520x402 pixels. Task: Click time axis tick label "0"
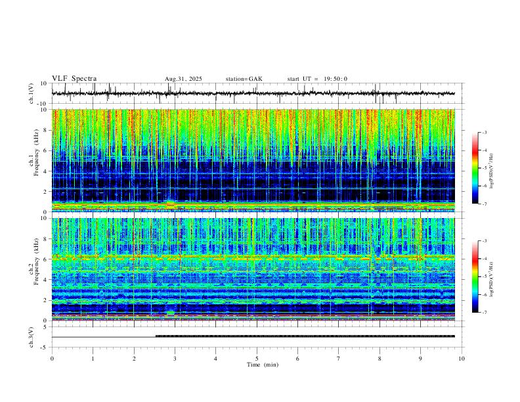[x=52, y=359]
